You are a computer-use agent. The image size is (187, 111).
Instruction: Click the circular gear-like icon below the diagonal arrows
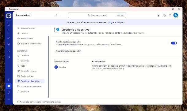(9, 57)
